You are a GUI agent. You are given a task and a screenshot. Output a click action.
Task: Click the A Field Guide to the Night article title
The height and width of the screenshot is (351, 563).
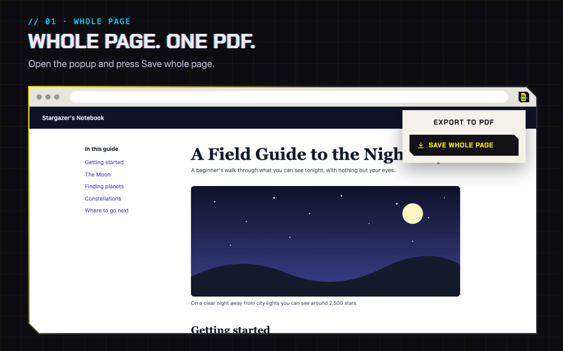pos(296,154)
